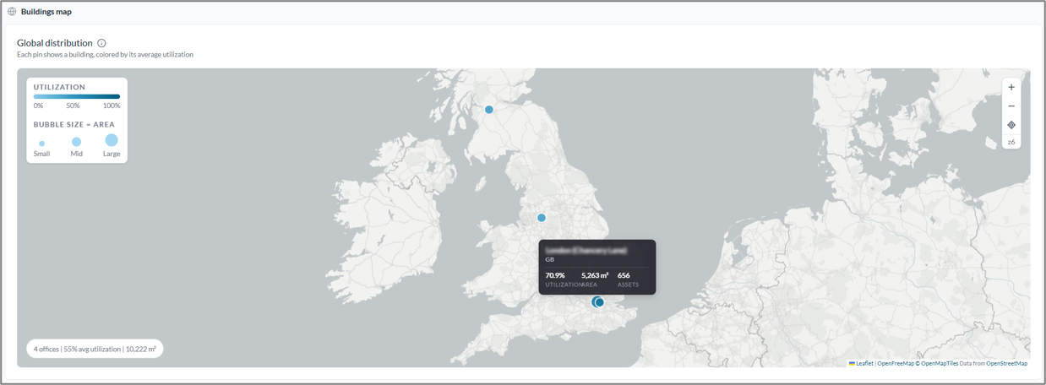Select the building pin in northern England
The height and width of the screenshot is (385, 1046).
pos(542,218)
